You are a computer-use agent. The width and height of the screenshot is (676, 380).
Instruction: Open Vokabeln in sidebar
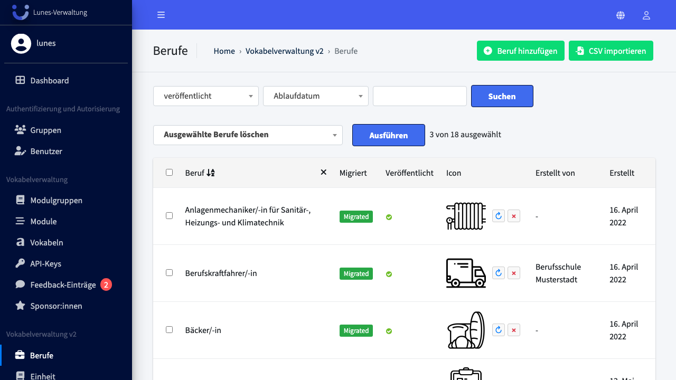pos(47,242)
